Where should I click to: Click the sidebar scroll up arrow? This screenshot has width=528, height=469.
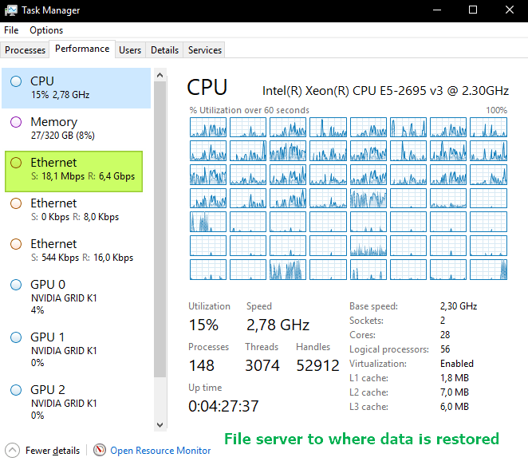[160, 75]
